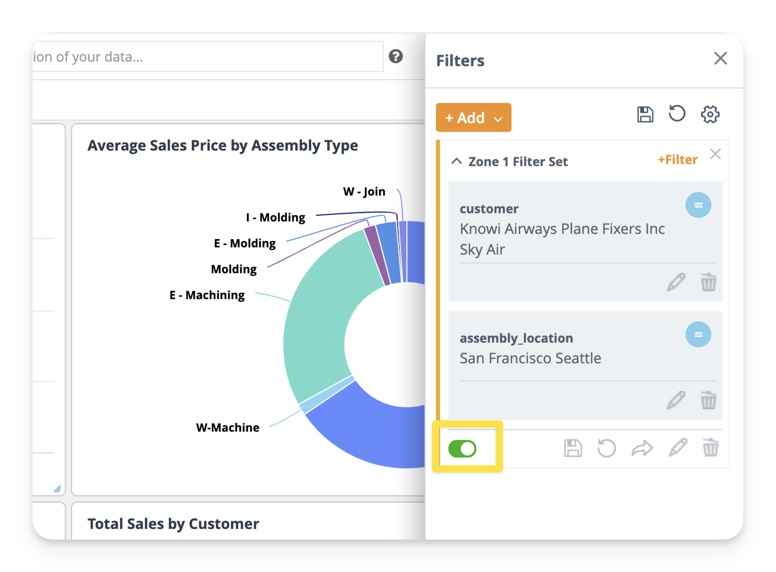Click the data query search field
This screenshot has width=776, height=572.
click(x=207, y=57)
